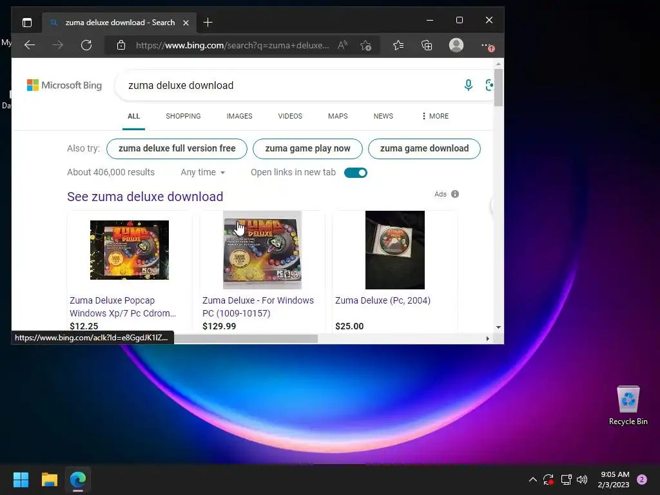660x495 pixels.
Task: Open the taskbar clock showing 9:05 AM
Action: pyautogui.click(x=614, y=480)
